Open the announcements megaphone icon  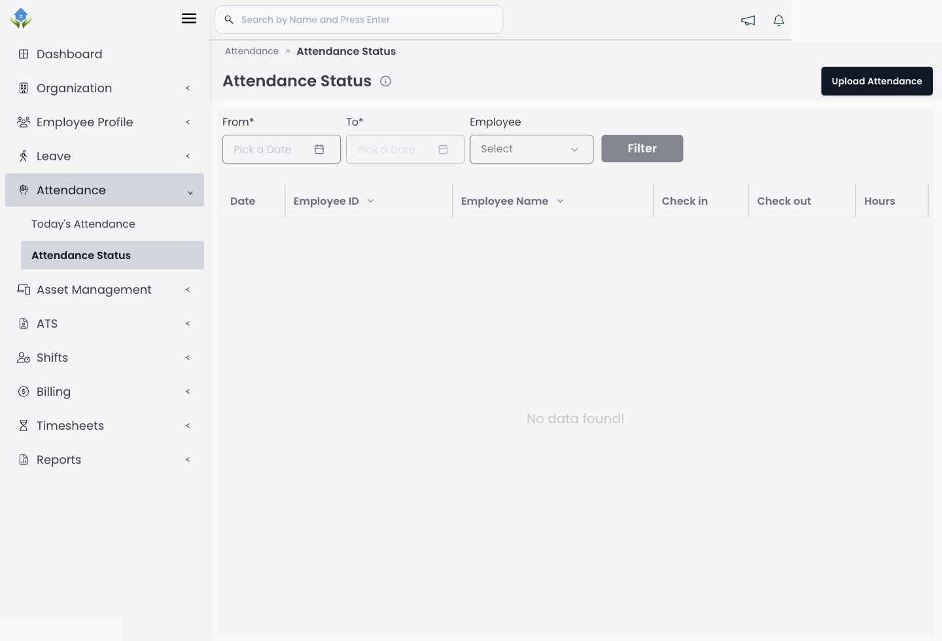[x=748, y=20]
